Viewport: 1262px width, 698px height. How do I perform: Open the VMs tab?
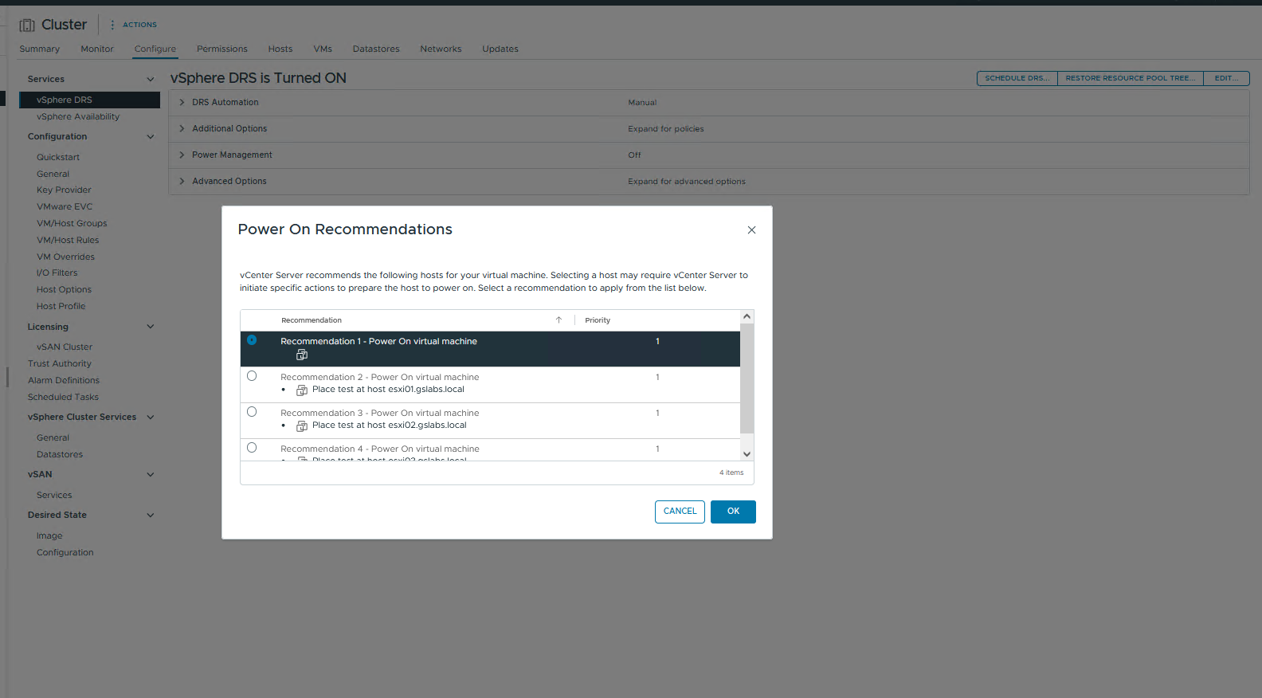click(323, 49)
